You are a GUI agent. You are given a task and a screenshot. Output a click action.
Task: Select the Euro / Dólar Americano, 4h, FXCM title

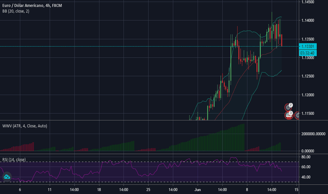[x=32, y=5]
